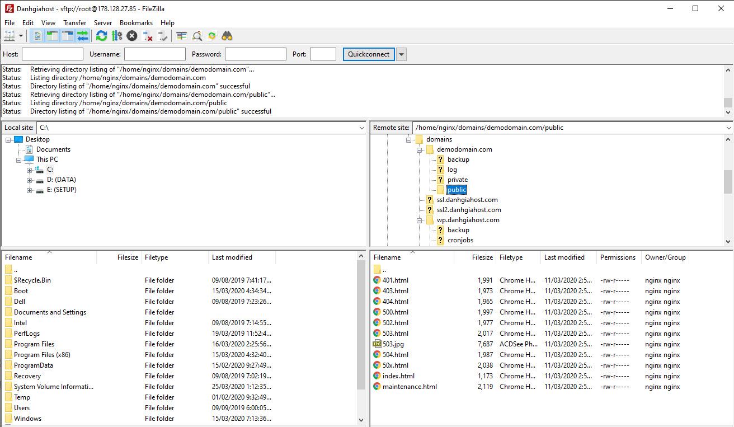Focus the Port input field

tap(323, 54)
